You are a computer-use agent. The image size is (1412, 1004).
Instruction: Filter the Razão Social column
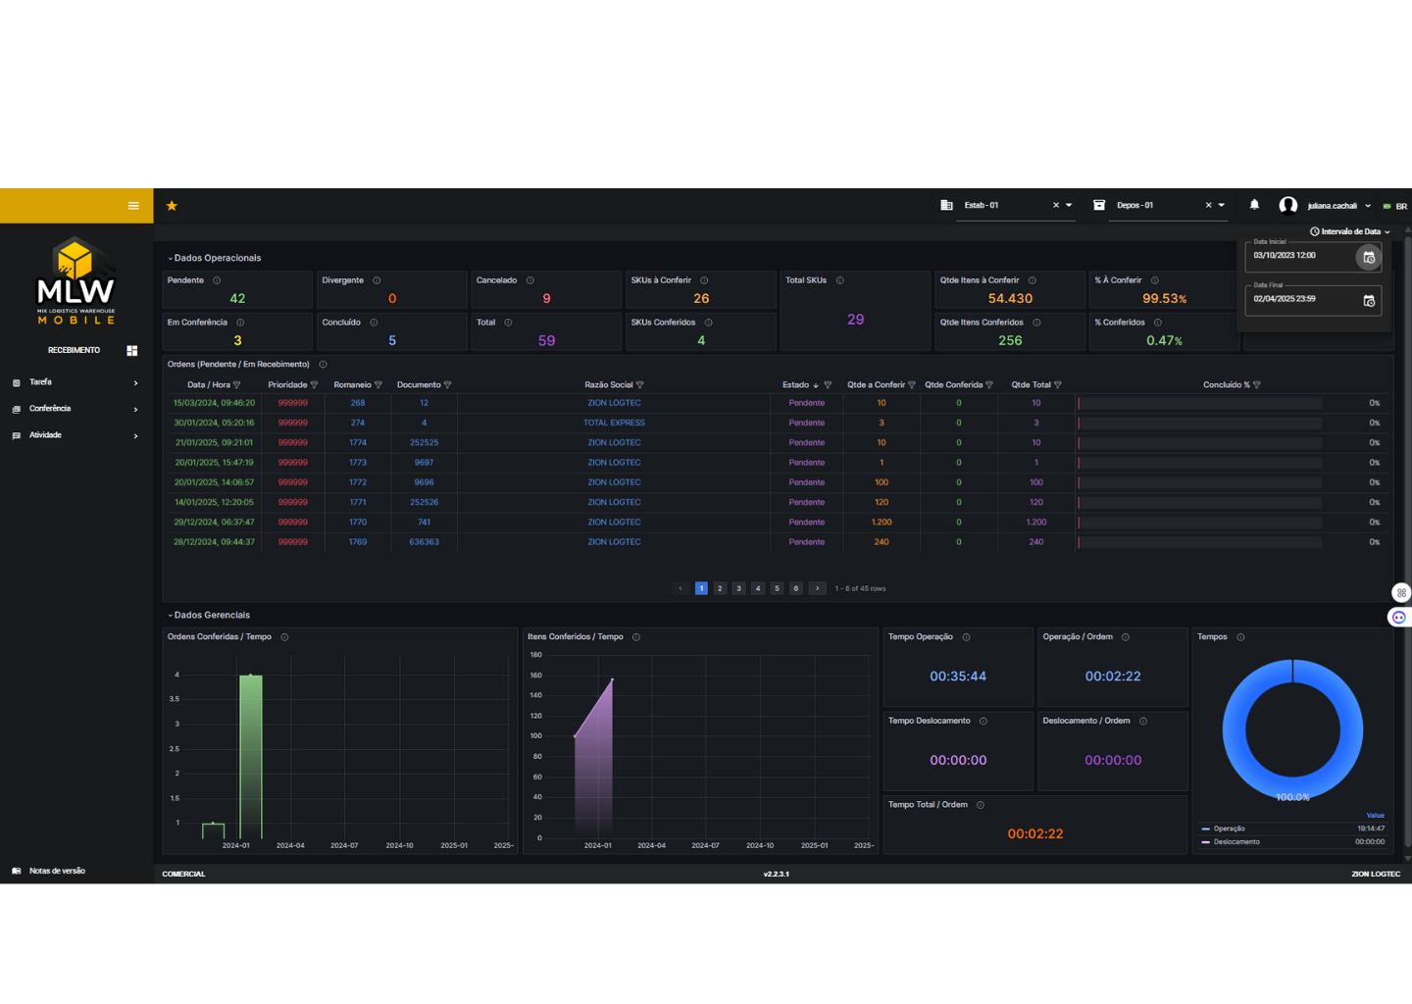point(640,385)
